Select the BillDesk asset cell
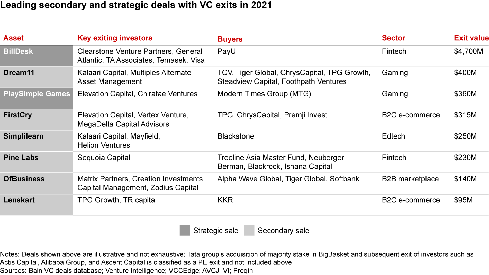This screenshot has width=489, height=275. [x=37, y=56]
